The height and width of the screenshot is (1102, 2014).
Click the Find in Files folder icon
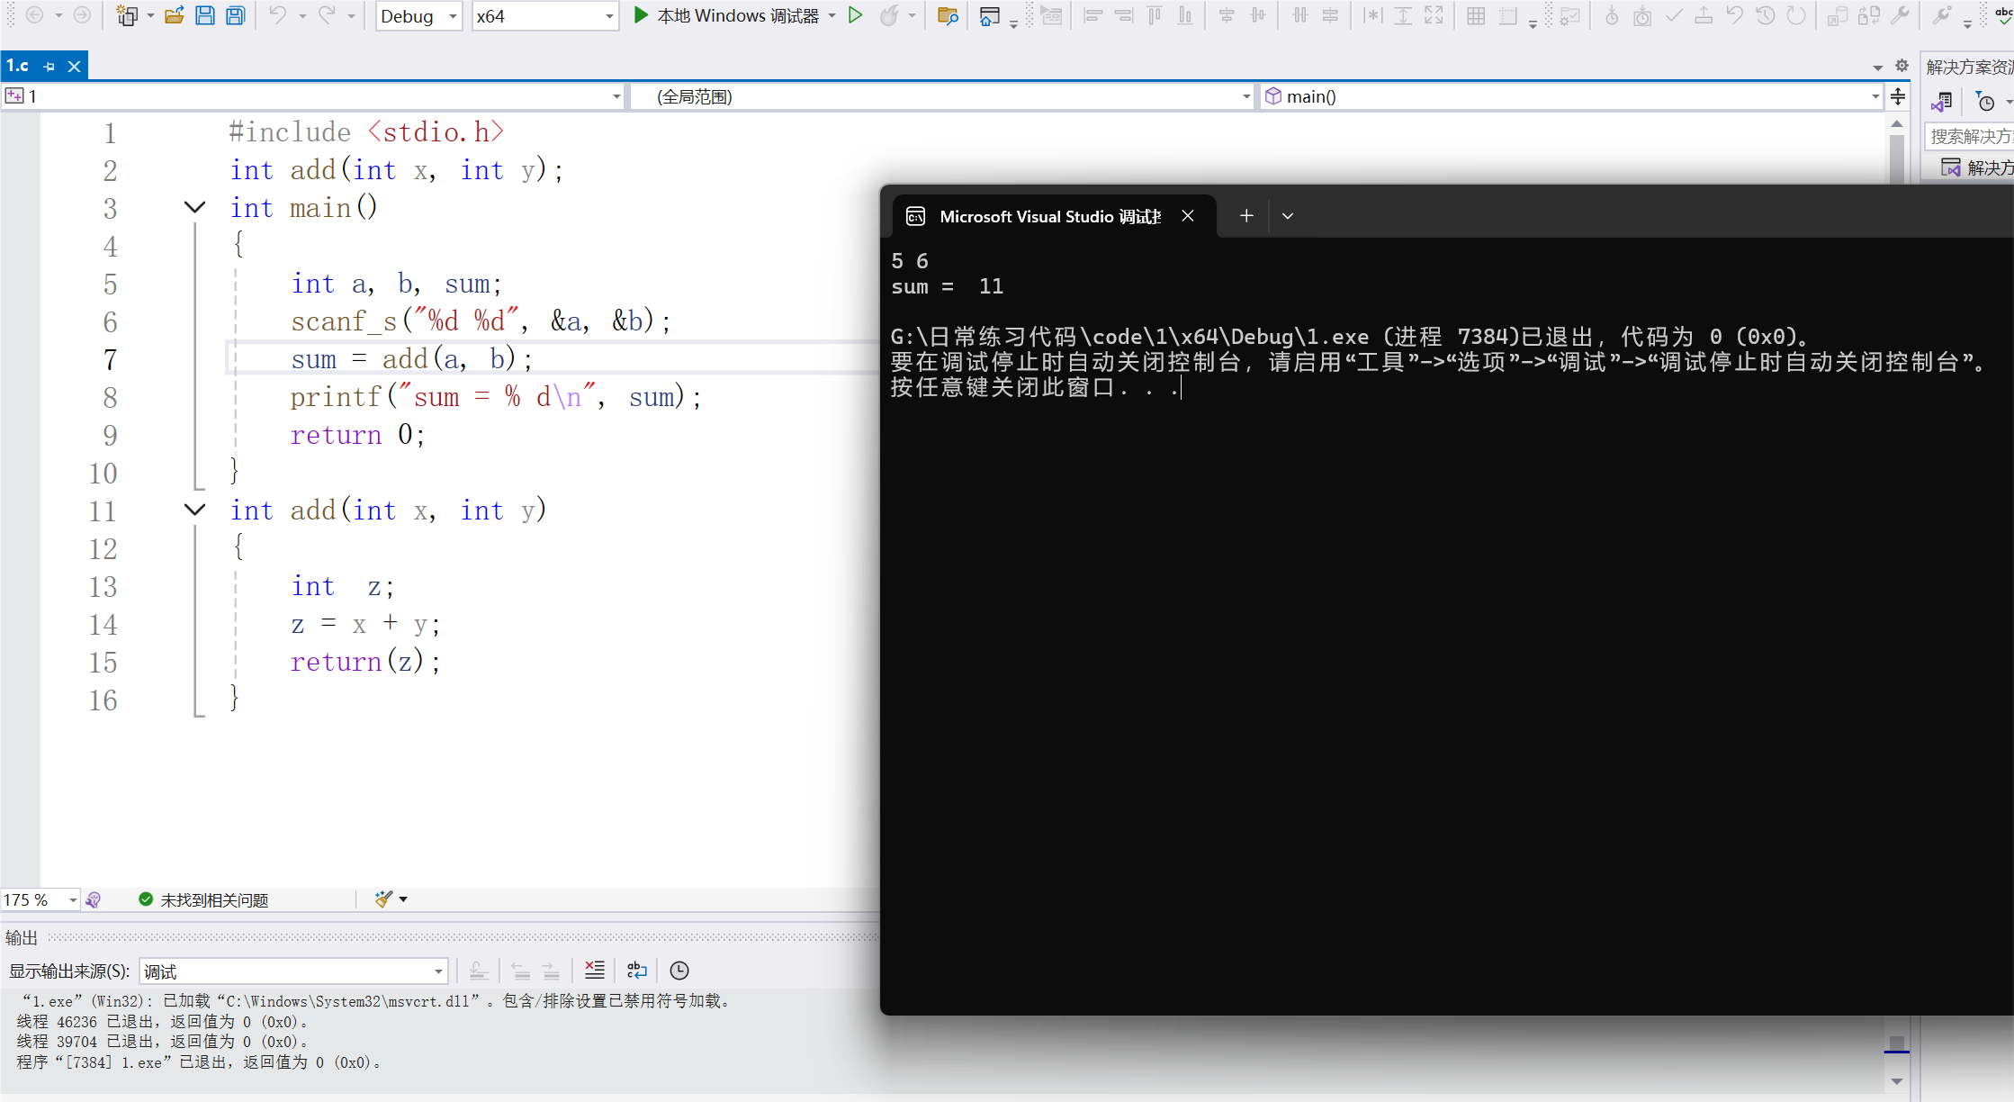(947, 15)
